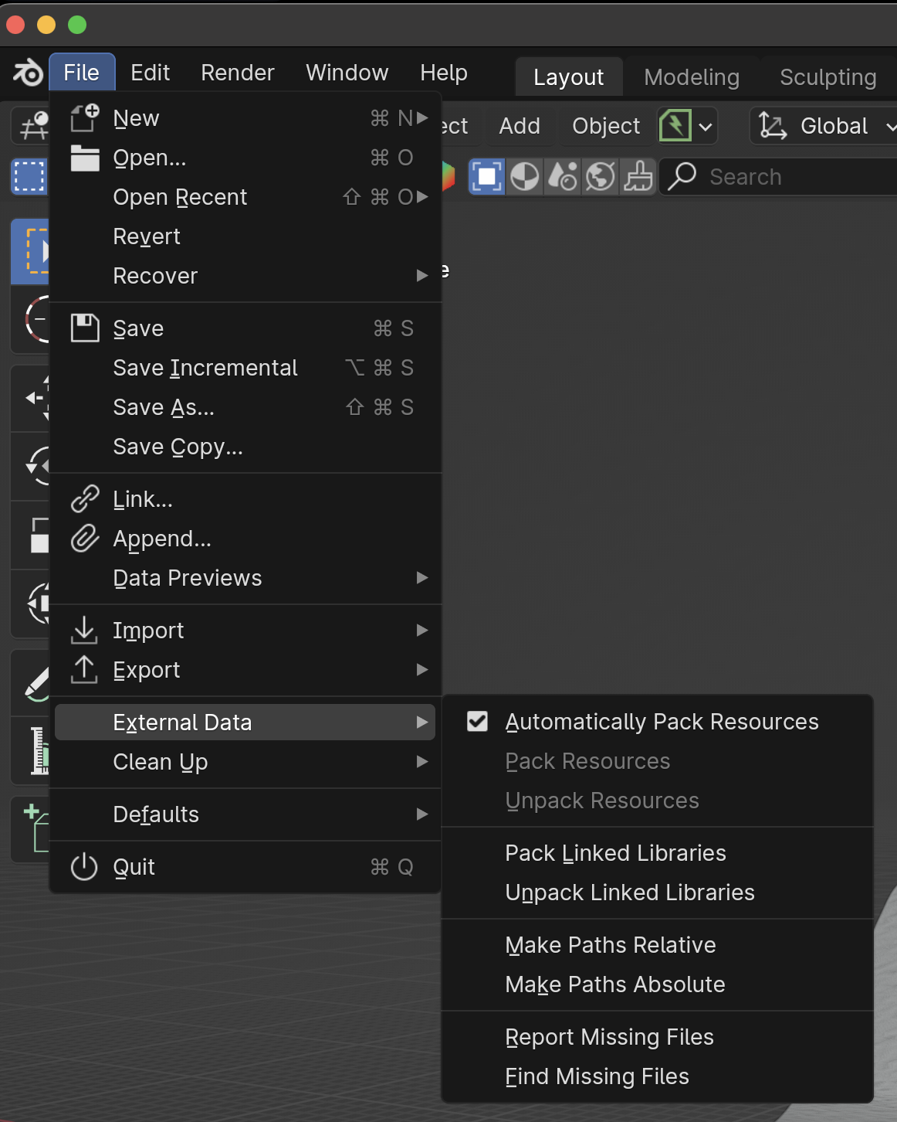Open the Edit menu
The width and height of the screenshot is (897, 1122).
[150, 73]
